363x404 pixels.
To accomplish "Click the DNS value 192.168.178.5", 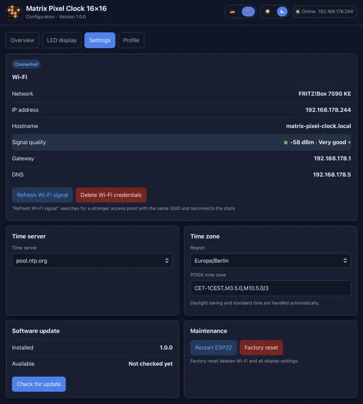I will (x=332, y=175).
